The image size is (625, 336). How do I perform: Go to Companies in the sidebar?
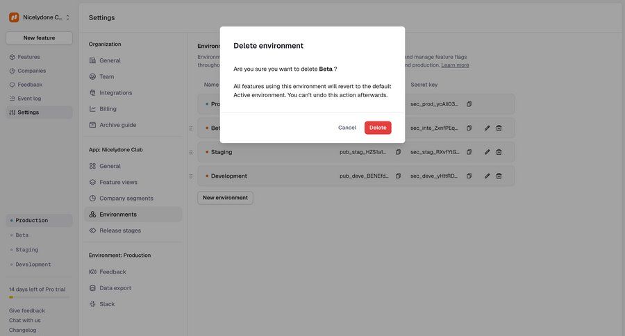tap(39, 71)
